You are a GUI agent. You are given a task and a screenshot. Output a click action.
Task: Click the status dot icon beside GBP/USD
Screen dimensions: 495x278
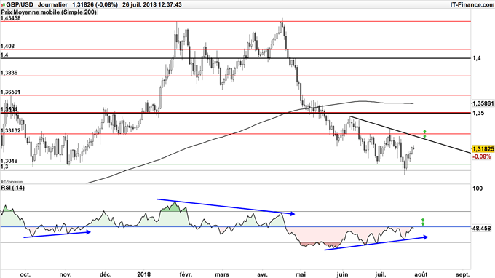[3, 5]
